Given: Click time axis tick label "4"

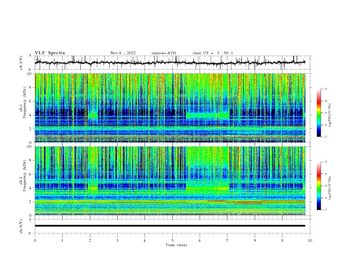Looking at the screenshot, I should coord(145,240).
